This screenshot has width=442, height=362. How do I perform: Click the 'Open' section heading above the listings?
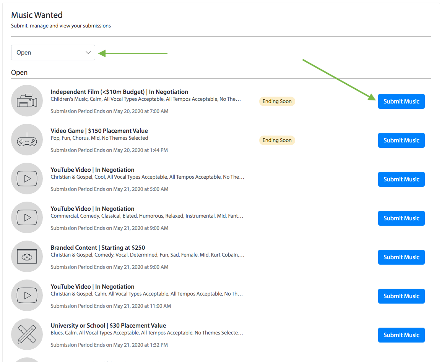click(x=19, y=73)
